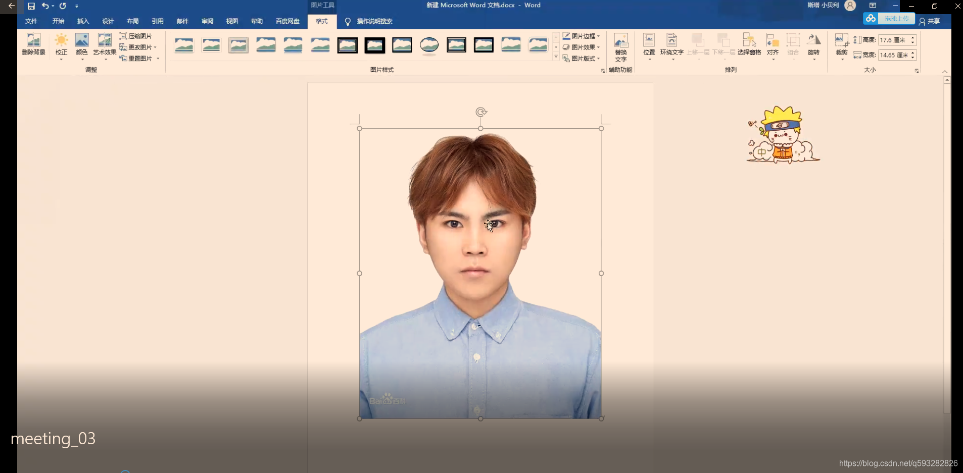Click the rotation handle above the photo
The image size is (963, 473).
481,112
